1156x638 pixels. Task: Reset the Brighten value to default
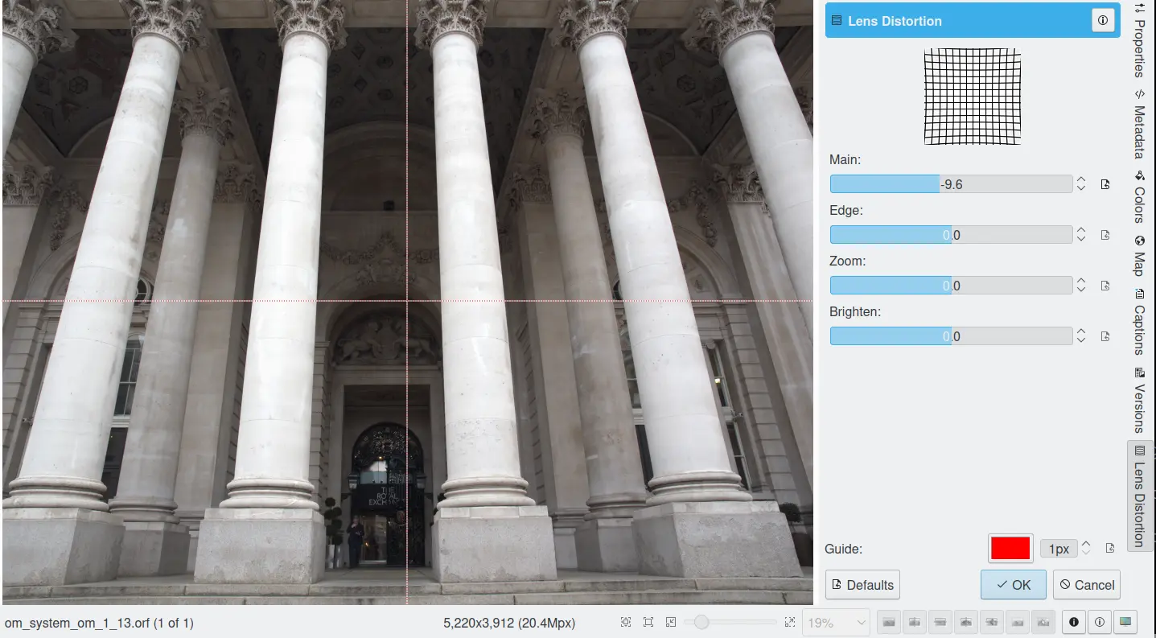[1105, 336]
